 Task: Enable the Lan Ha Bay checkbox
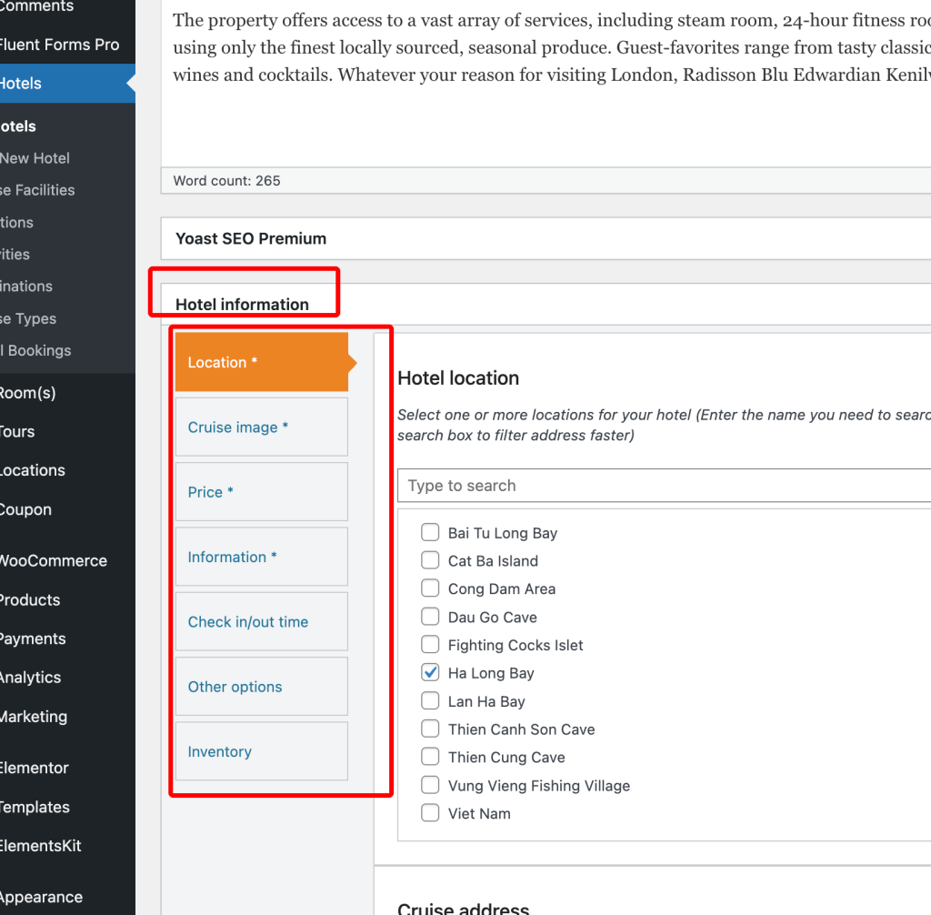tap(430, 701)
